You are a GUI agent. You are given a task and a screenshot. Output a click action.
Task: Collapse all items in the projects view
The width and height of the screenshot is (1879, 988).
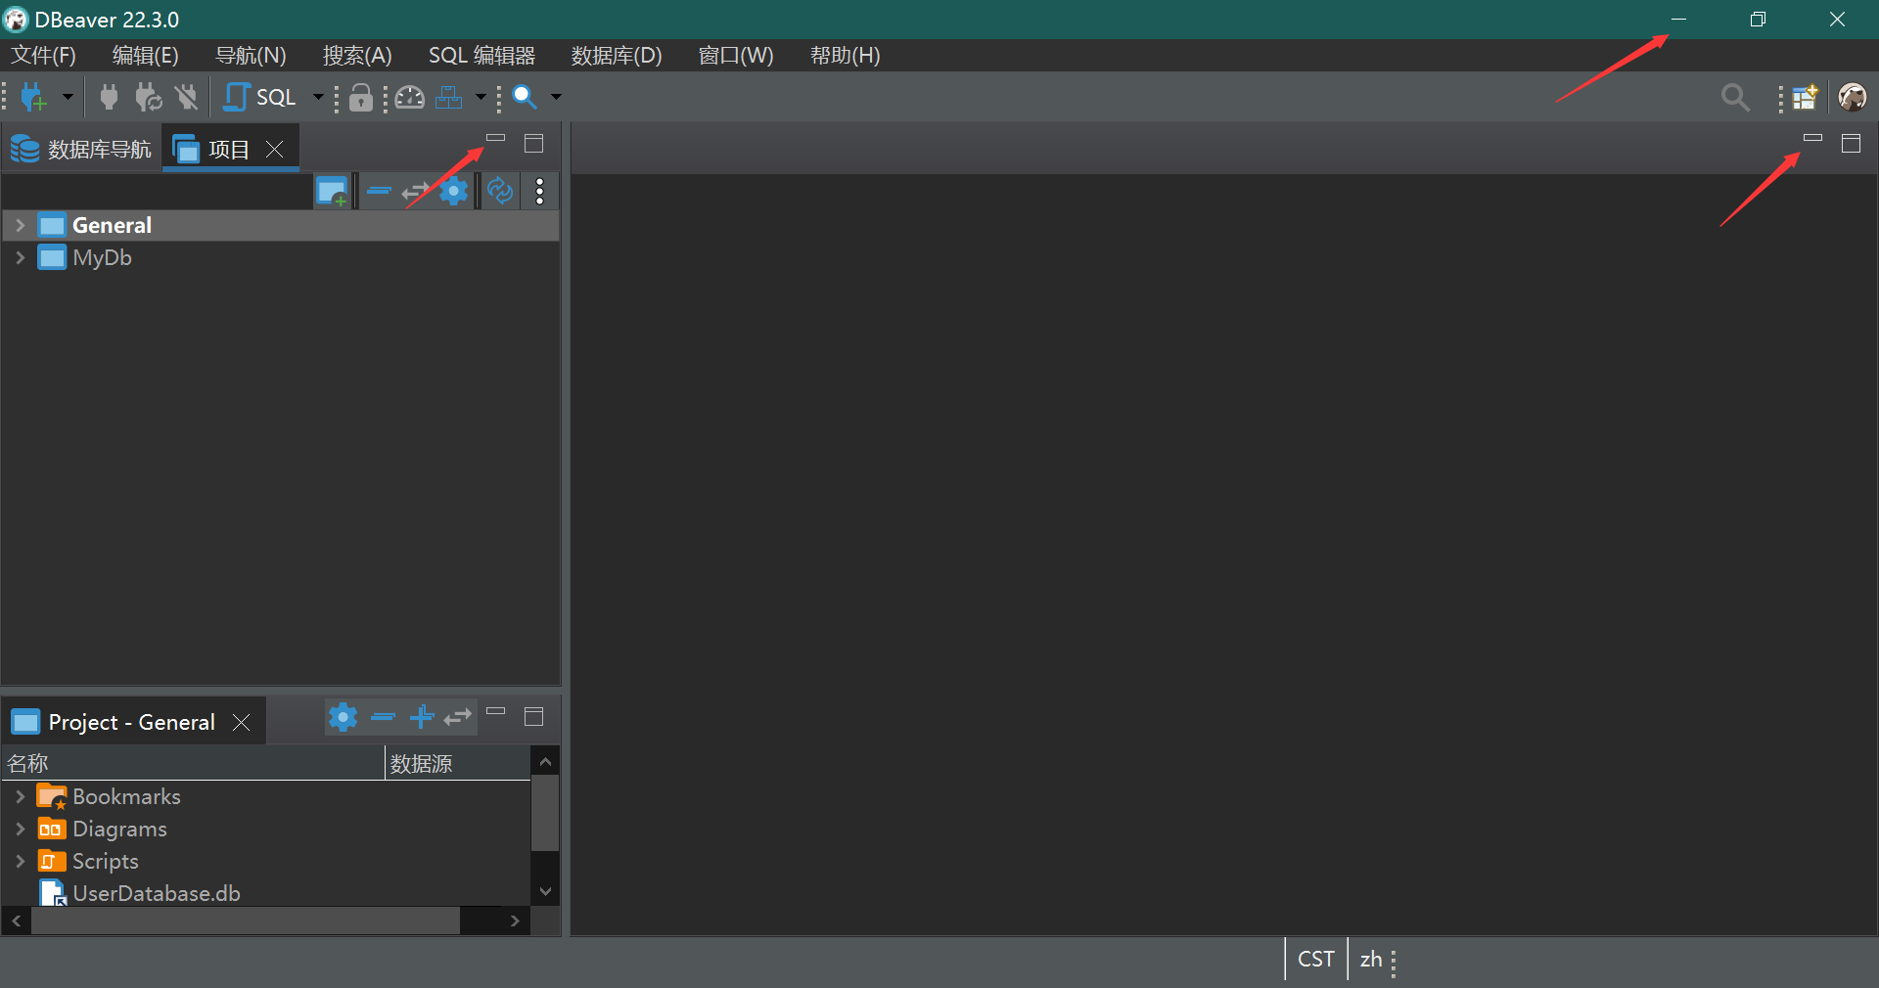click(x=380, y=191)
